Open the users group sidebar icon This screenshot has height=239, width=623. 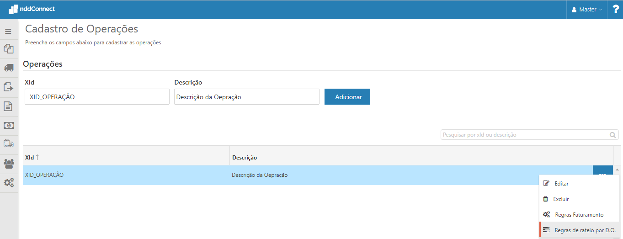click(x=8, y=164)
